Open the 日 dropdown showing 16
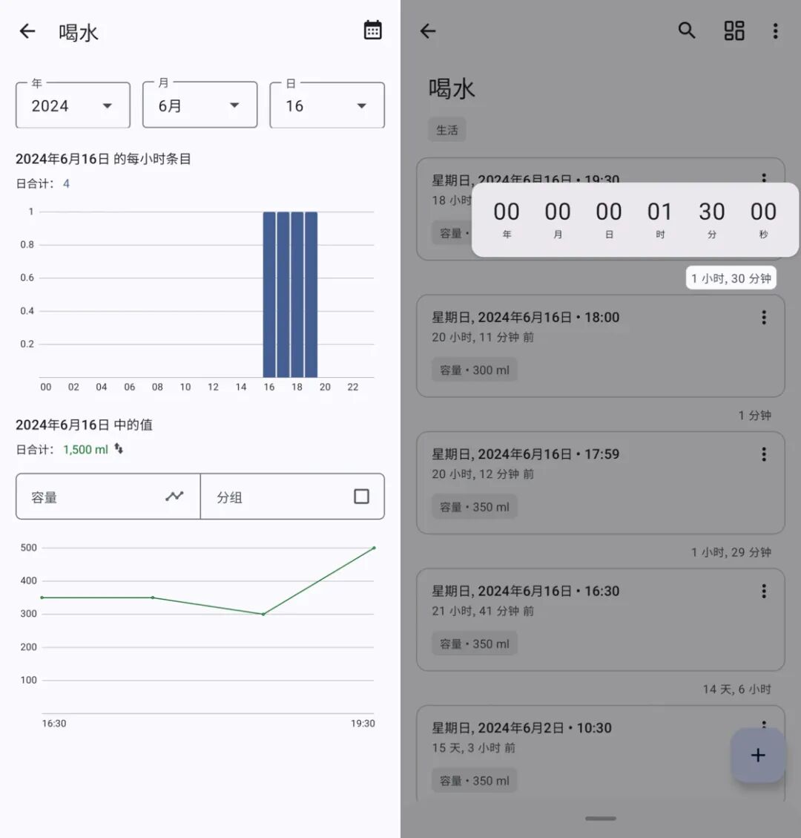This screenshot has width=801, height=838. [x=327, y=105]
